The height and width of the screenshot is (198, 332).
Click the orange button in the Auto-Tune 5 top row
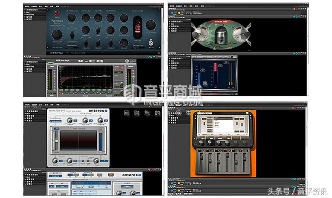[x=111, y=175]
